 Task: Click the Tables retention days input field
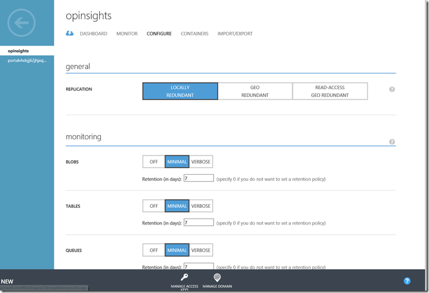tap(198, 223)
